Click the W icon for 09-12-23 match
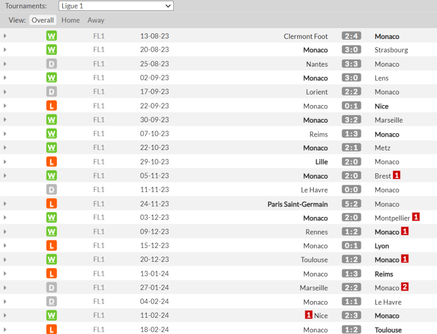The width and height of the screenshot is (437, 334). point(52,231)
